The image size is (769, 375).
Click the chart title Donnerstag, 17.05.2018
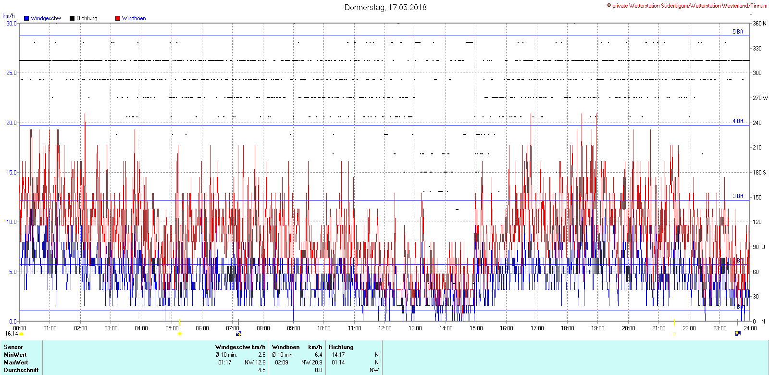pyautogui.click(x=385, y=7)
